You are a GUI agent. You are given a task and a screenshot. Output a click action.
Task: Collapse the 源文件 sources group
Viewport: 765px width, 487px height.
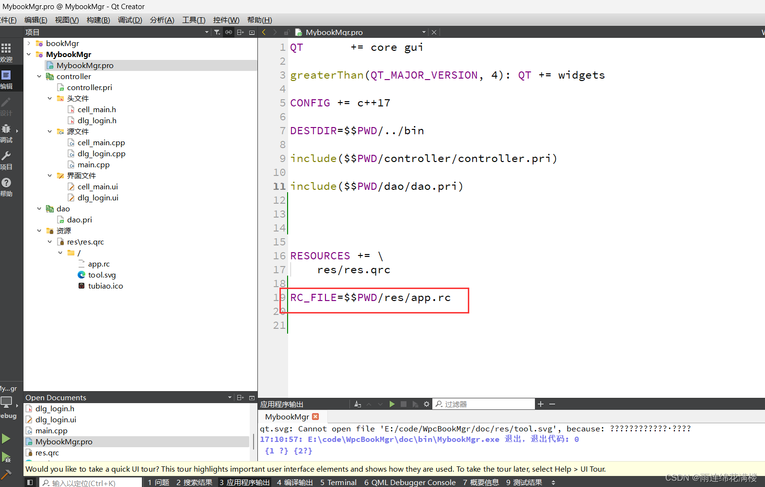coord(50,131)
